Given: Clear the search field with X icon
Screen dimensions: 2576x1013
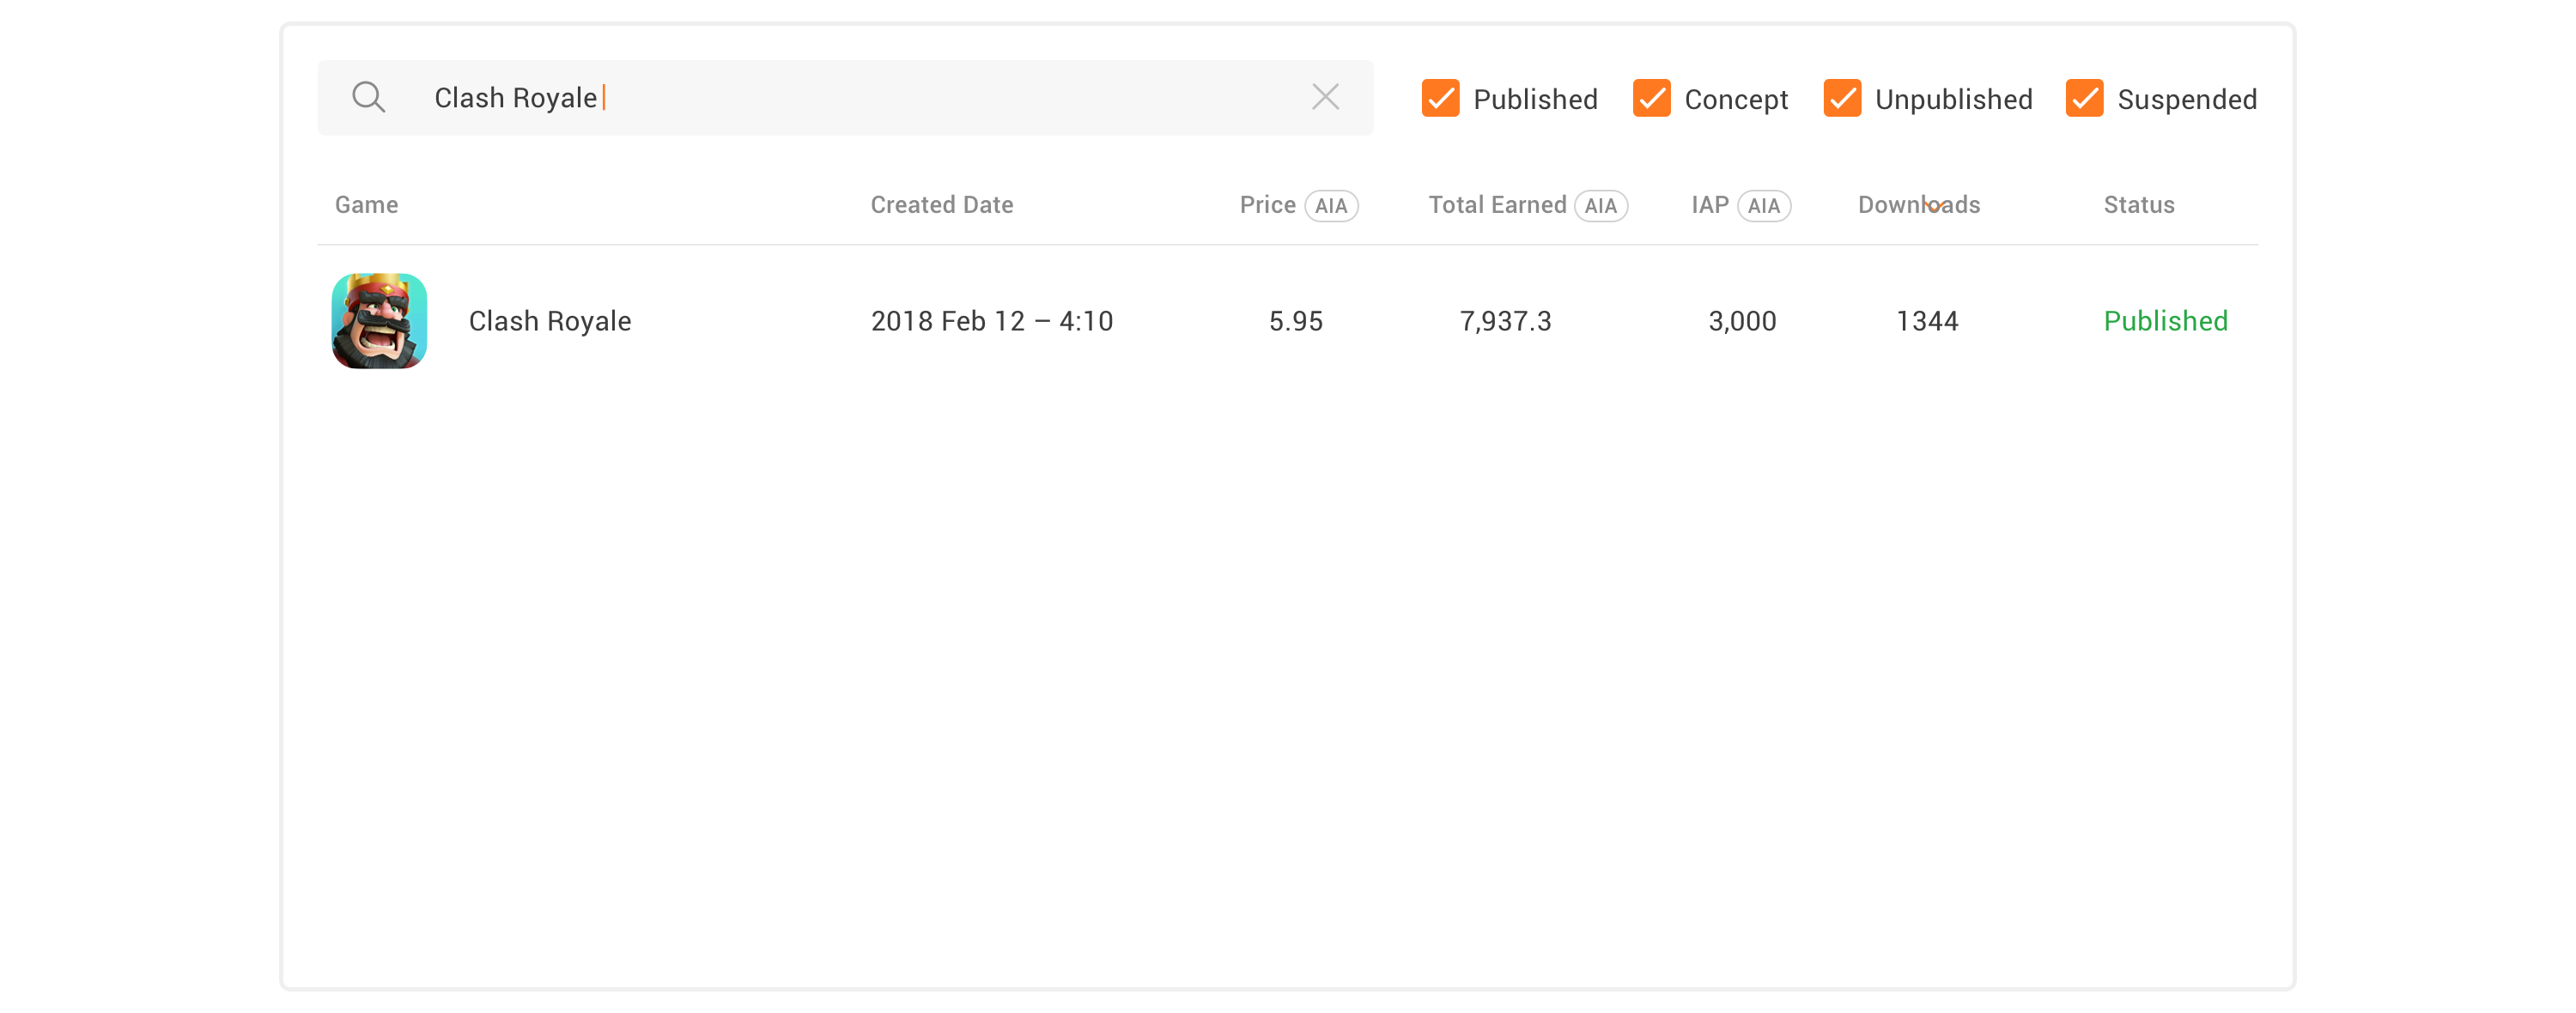Looking at the screenshot, I should [1325, 97].
